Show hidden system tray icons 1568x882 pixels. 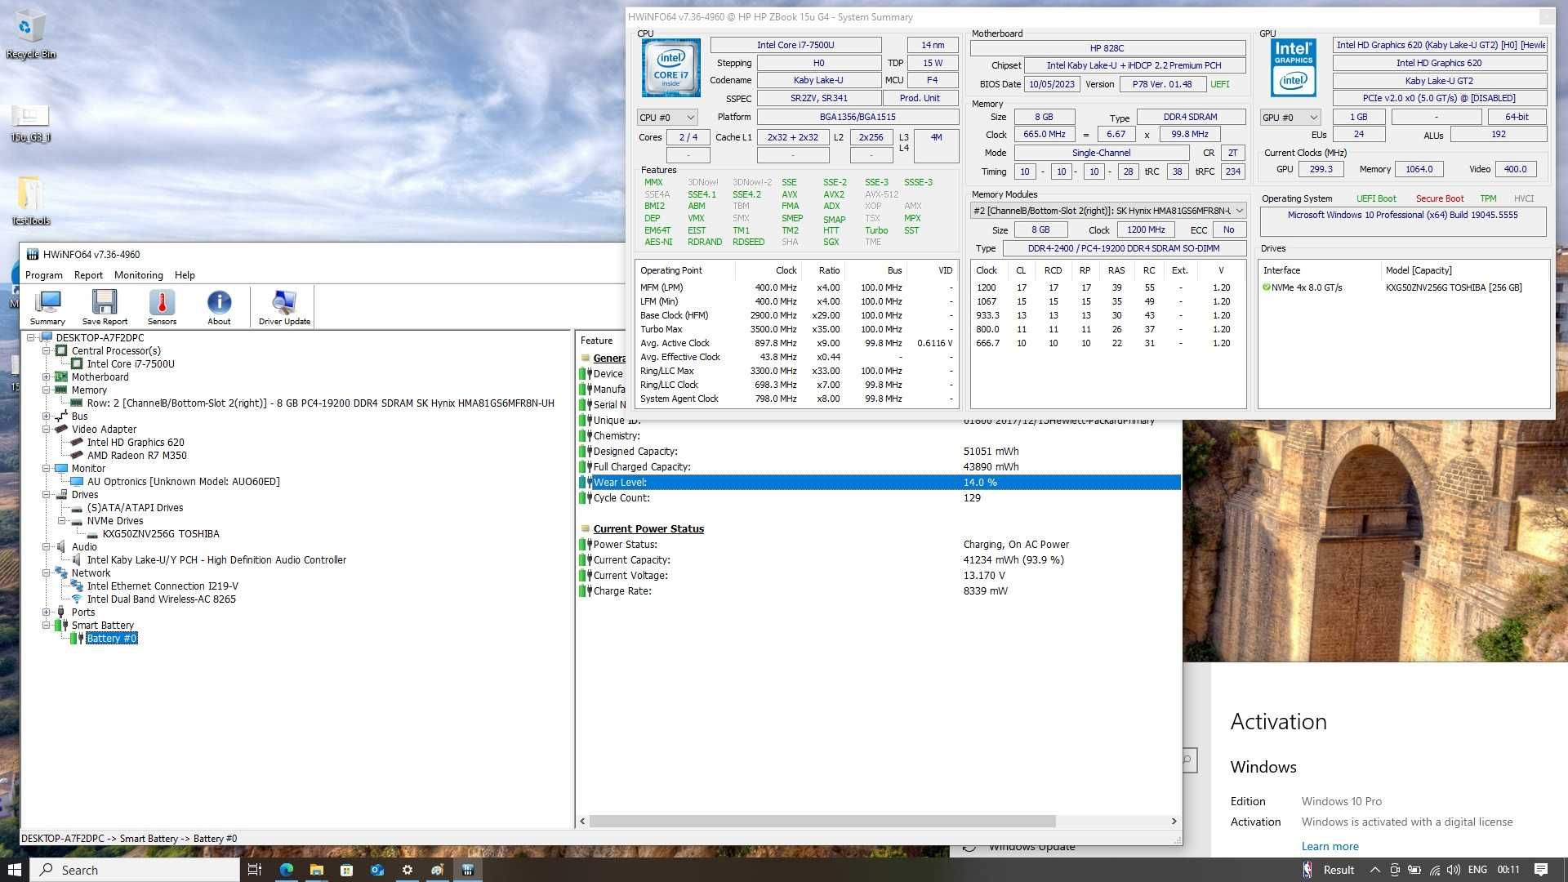click(x=1374, y=870)
